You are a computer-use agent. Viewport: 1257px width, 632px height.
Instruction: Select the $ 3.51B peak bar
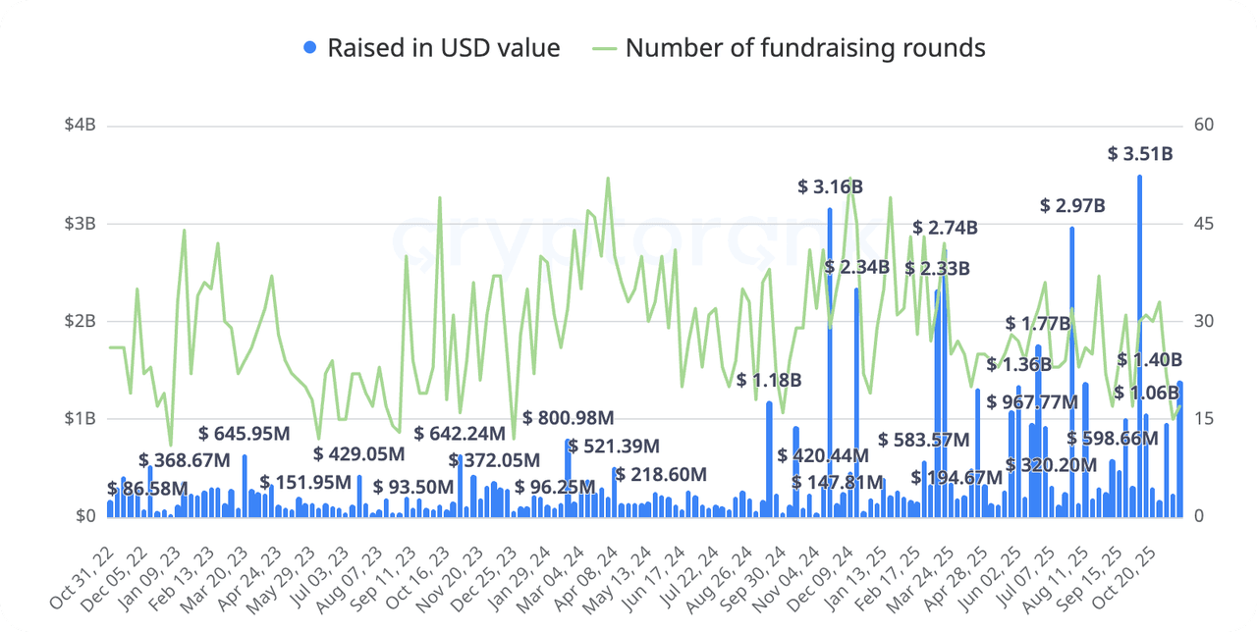1139,345
